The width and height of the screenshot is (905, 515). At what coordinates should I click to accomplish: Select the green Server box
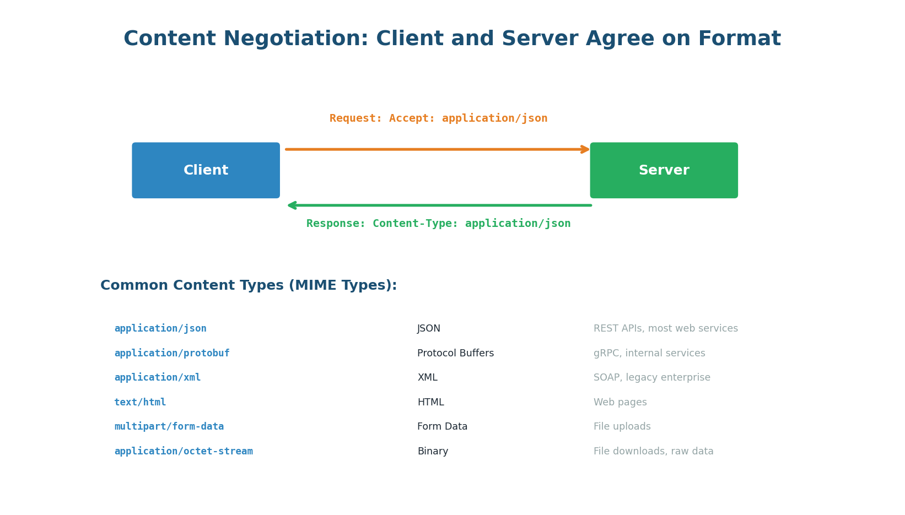point(664,170)
